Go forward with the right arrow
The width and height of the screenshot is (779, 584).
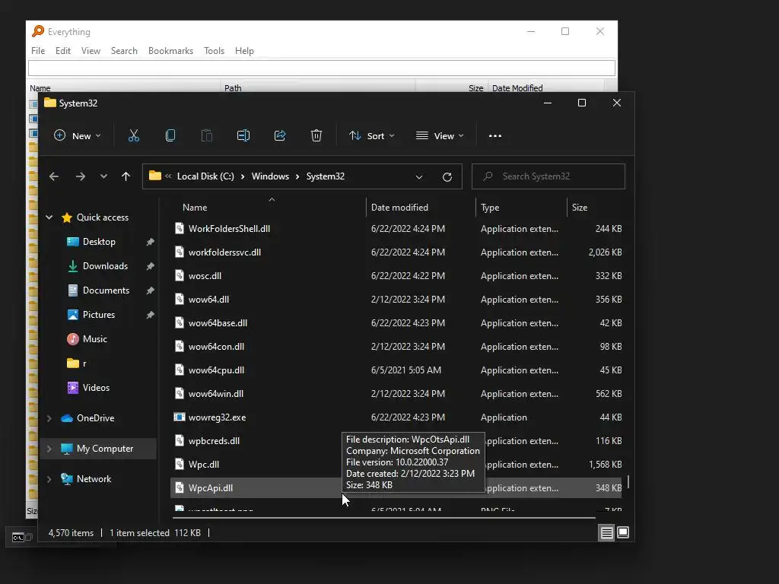[81, 176]
